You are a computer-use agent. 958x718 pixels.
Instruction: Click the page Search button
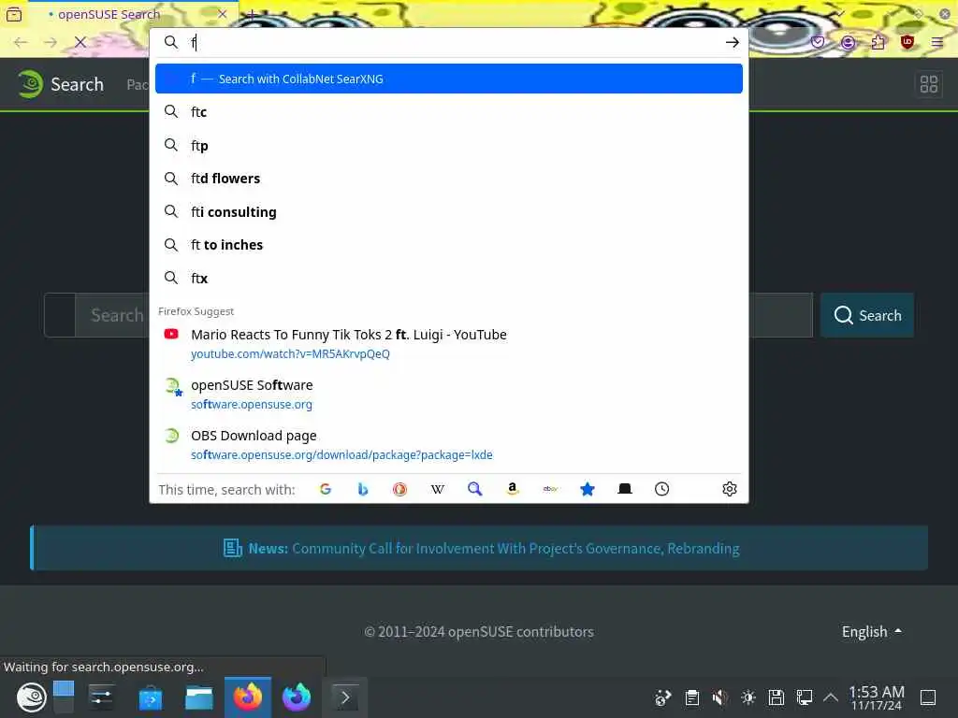(867, 315)
